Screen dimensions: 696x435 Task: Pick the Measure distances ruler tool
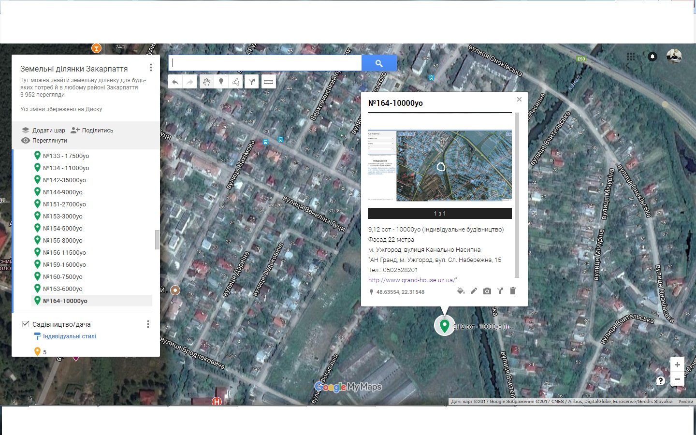tap(268, 82)
